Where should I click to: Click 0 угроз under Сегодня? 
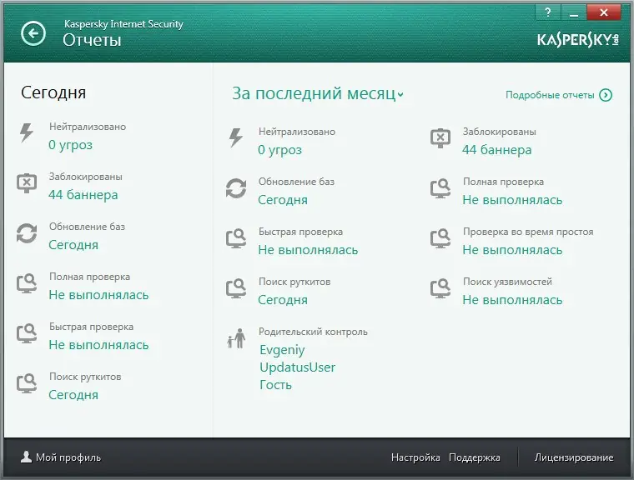pos(70,145)
